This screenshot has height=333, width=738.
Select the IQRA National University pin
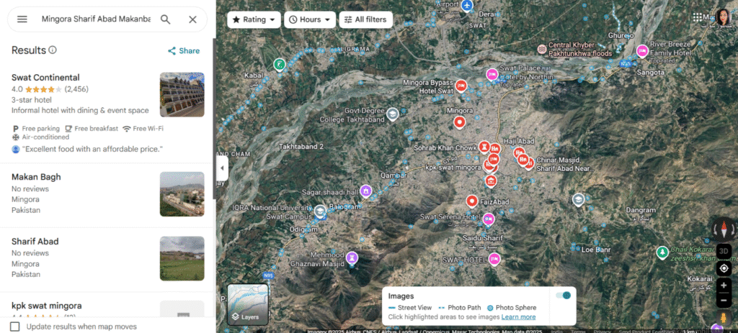[321, 212]
